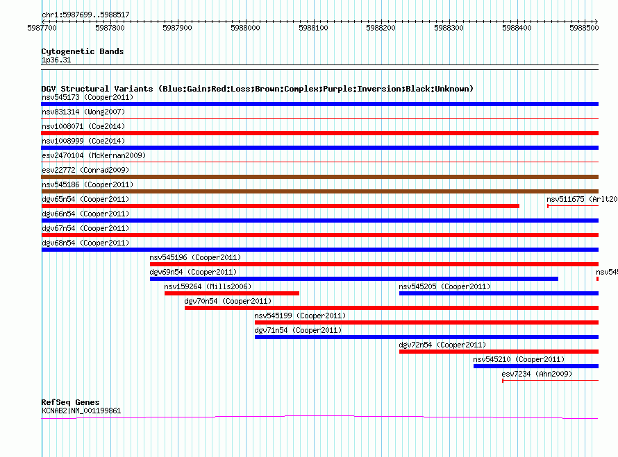The image size is (618, 457).
Task: Click the 5987900 ruler position label
Action: coord(177,28)
